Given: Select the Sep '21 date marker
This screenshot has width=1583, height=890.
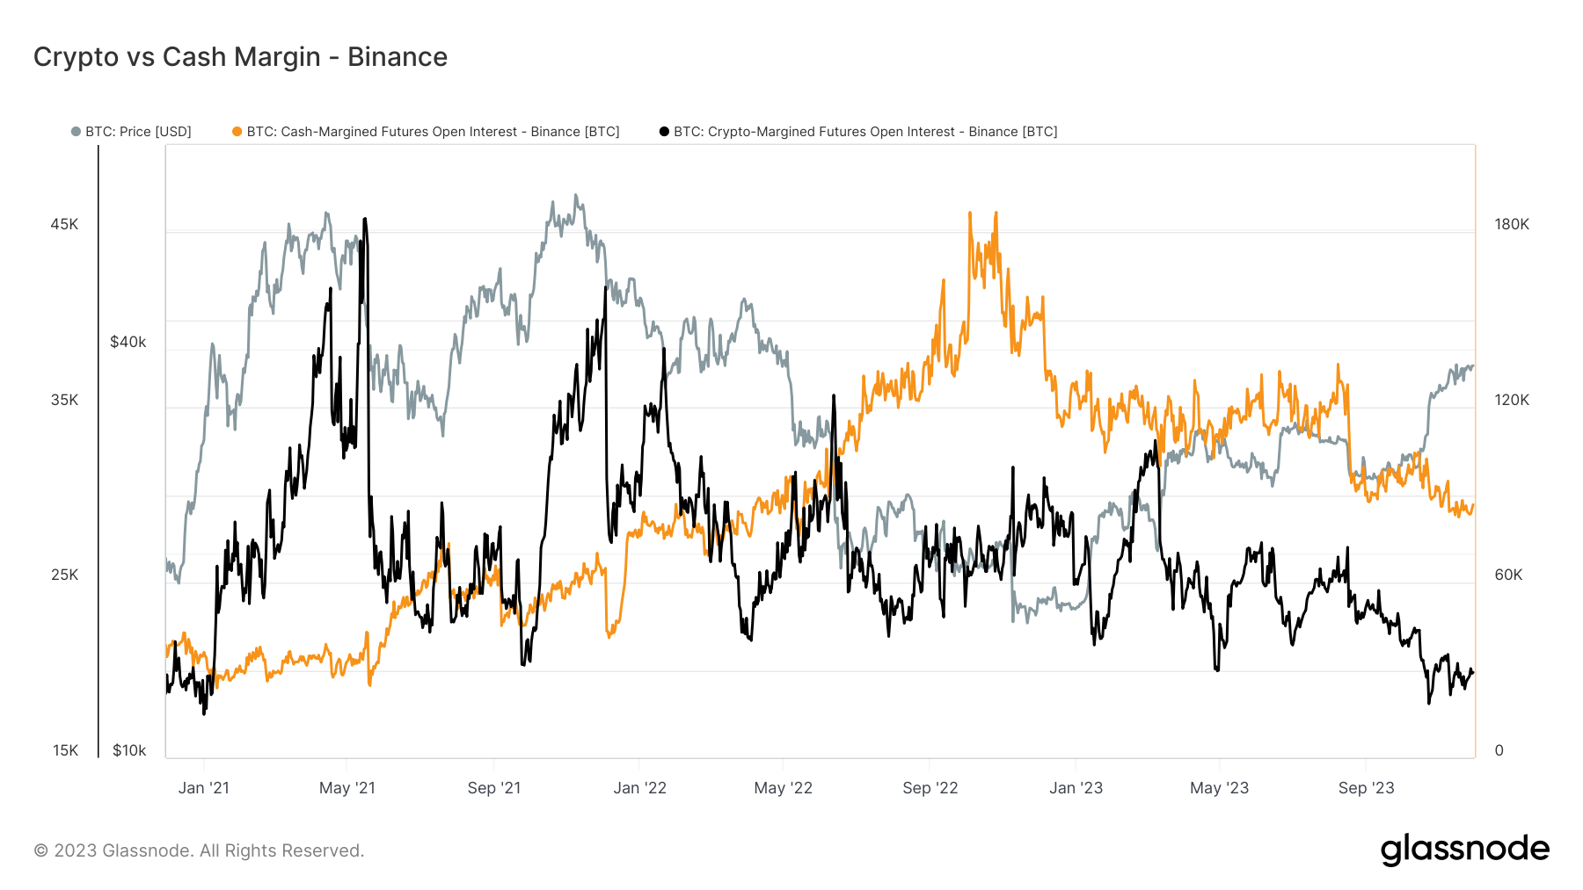Looking at the screenshot, I should 494,788.
